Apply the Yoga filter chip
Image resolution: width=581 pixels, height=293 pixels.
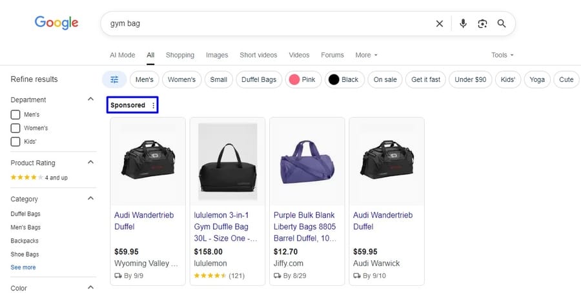pyautogui.click(x=537, y=79)
